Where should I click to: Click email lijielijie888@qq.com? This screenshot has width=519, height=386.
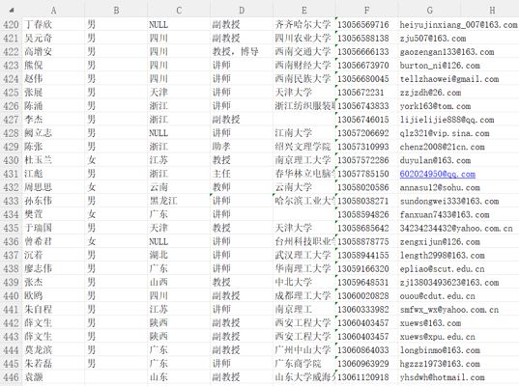point(447,120)
